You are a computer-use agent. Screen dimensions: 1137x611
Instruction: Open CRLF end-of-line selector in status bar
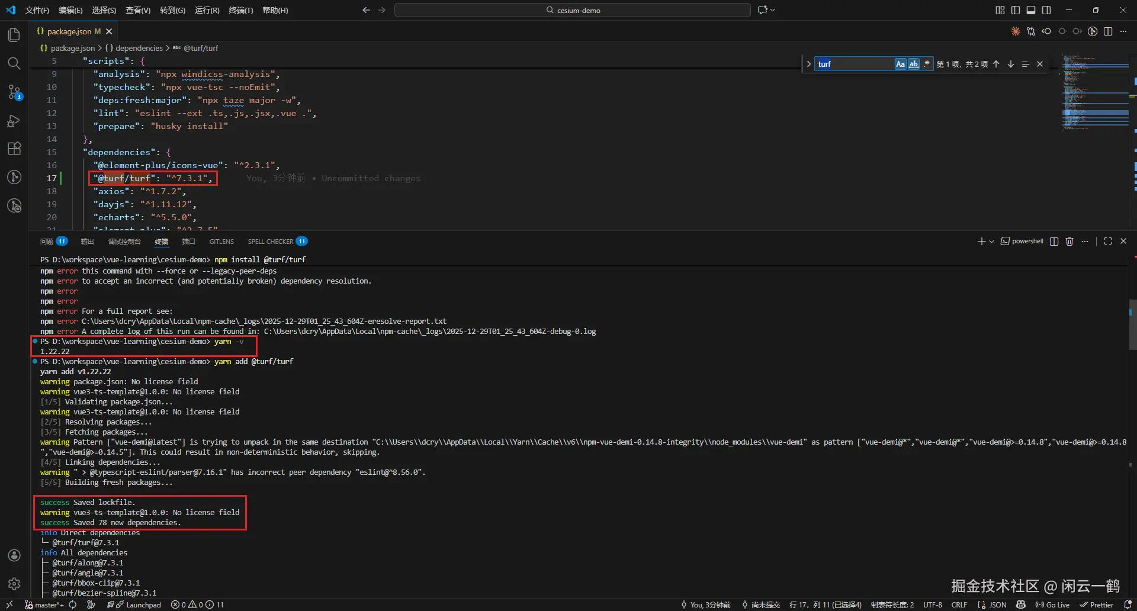tap(959, 604)
